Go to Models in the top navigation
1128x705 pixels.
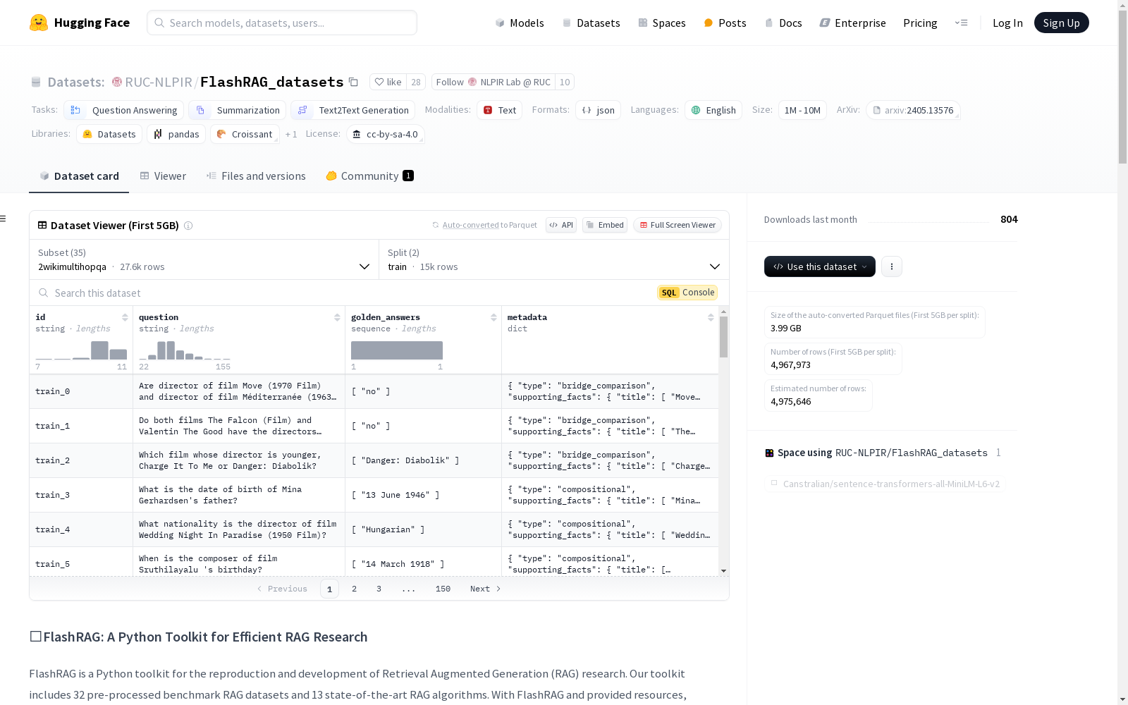520,23
